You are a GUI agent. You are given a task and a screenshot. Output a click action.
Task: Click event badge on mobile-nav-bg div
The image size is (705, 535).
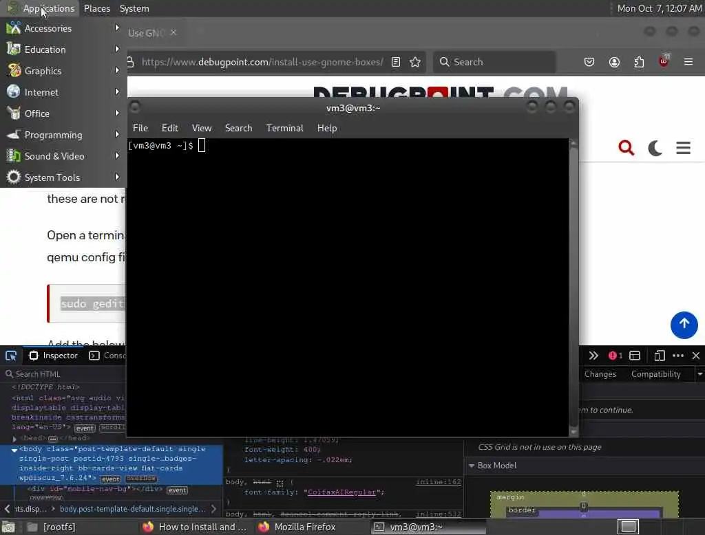pos(177,490)
